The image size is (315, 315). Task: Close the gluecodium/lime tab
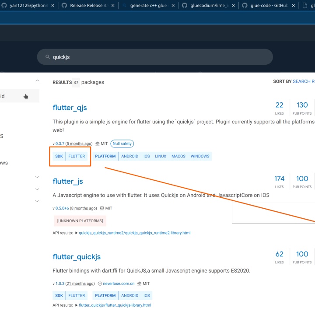tap(233, 6)
